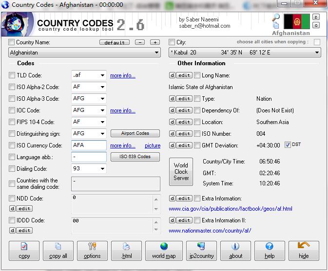This screenshot has height=271, width=328.
Task: Tick the TLD Code checkbox
Action: [12, 75]
